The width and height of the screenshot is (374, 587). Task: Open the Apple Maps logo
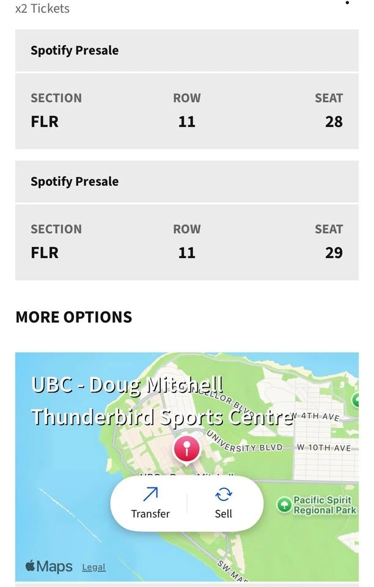pos(49,566)
